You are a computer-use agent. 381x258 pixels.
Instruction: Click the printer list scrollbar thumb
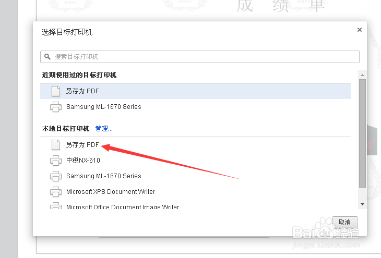pos(362,133)
